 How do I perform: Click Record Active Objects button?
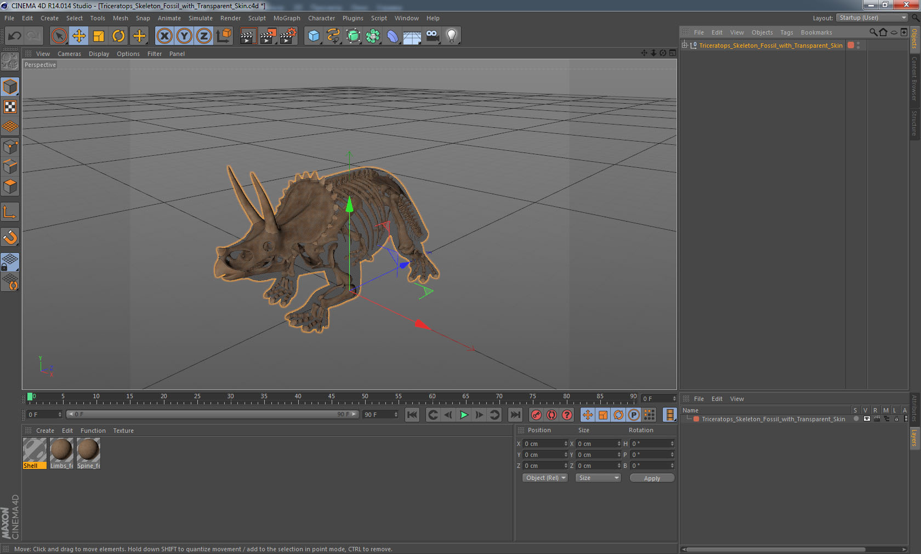click(x=536, y=415)
